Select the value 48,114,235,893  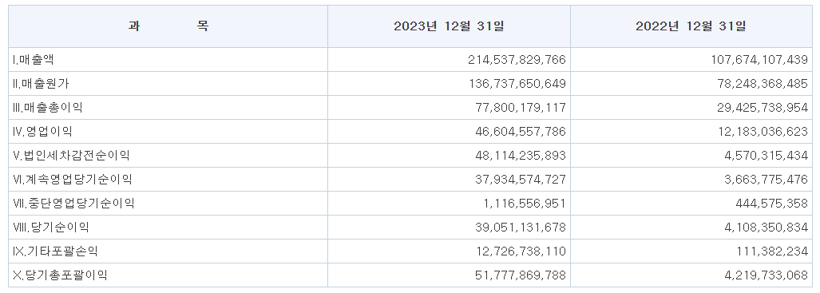[521, 156]
